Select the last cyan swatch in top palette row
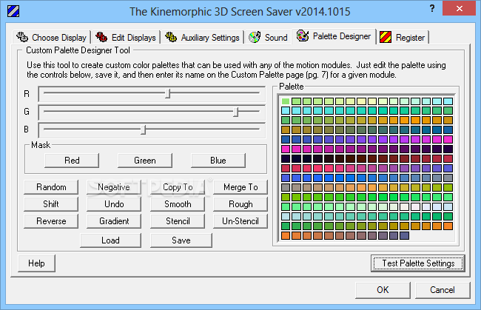The width and height of the screenshot is (481, 310). click(x=448, y=101)
